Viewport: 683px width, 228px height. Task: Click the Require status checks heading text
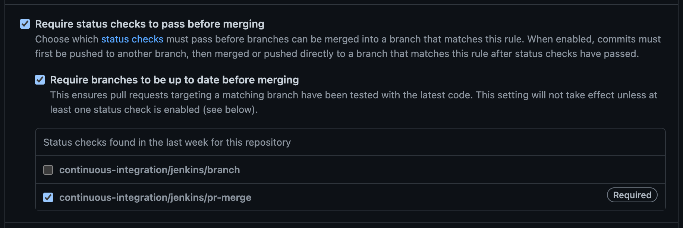click(149, 24)
